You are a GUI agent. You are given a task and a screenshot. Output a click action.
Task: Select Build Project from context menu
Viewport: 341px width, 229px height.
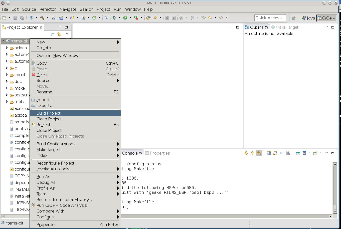49,113
